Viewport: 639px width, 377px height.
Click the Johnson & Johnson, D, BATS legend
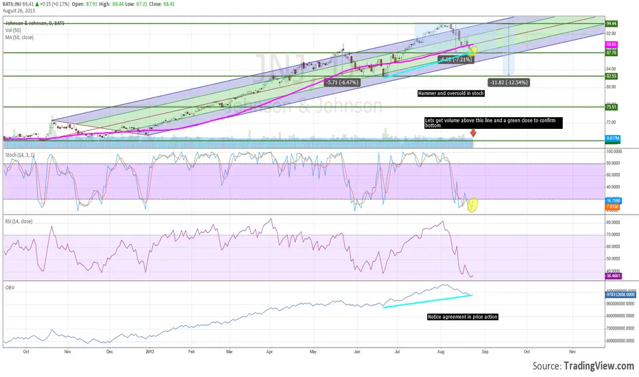[35, 23]
